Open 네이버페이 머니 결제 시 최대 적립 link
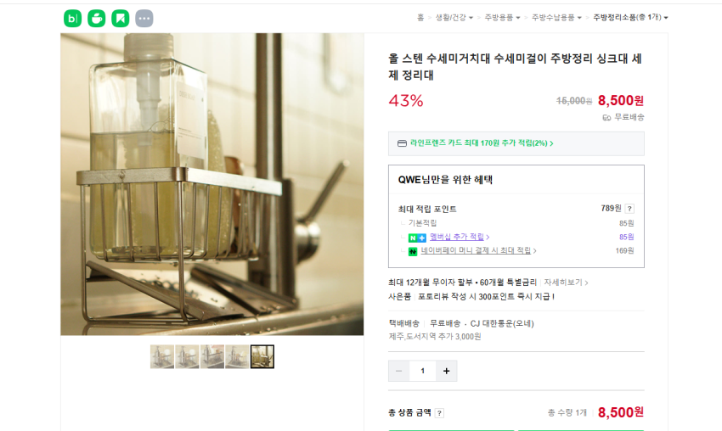Screen dimensions: 722x431 pos(478,250)
